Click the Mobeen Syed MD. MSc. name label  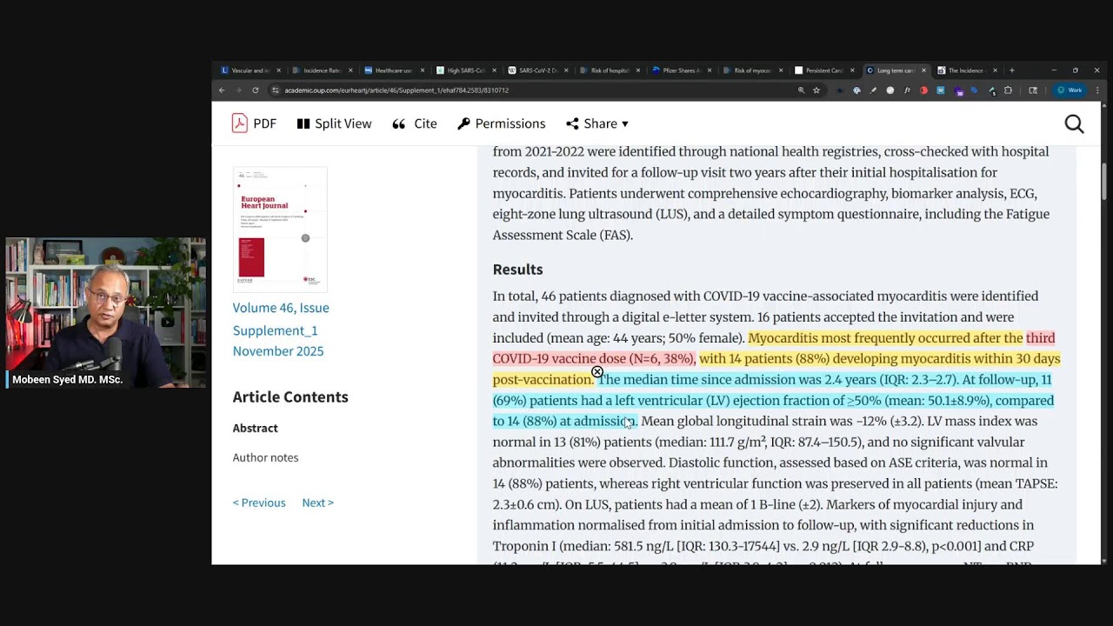67,380
